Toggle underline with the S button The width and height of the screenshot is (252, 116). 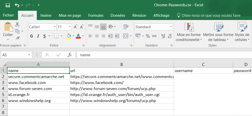pyautogui.click(x=45, y=36)
